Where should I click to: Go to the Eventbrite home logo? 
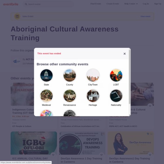coord(11,4)
